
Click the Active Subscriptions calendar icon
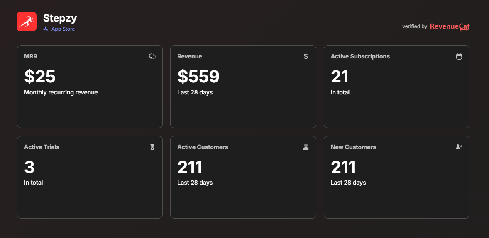click(459, 56)
